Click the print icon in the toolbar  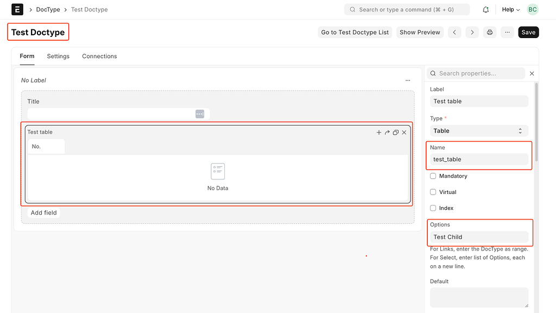point(490,32)
